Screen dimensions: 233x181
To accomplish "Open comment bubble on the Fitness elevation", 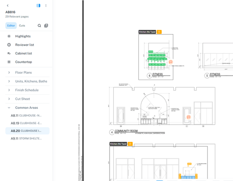I will click(171, 62).
